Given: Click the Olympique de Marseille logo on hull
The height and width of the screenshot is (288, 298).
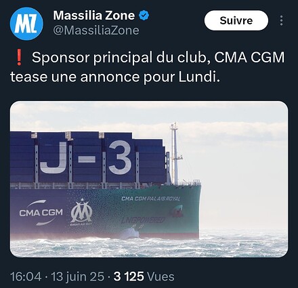Looking at the screenshot, I should (x=81, y=212).
